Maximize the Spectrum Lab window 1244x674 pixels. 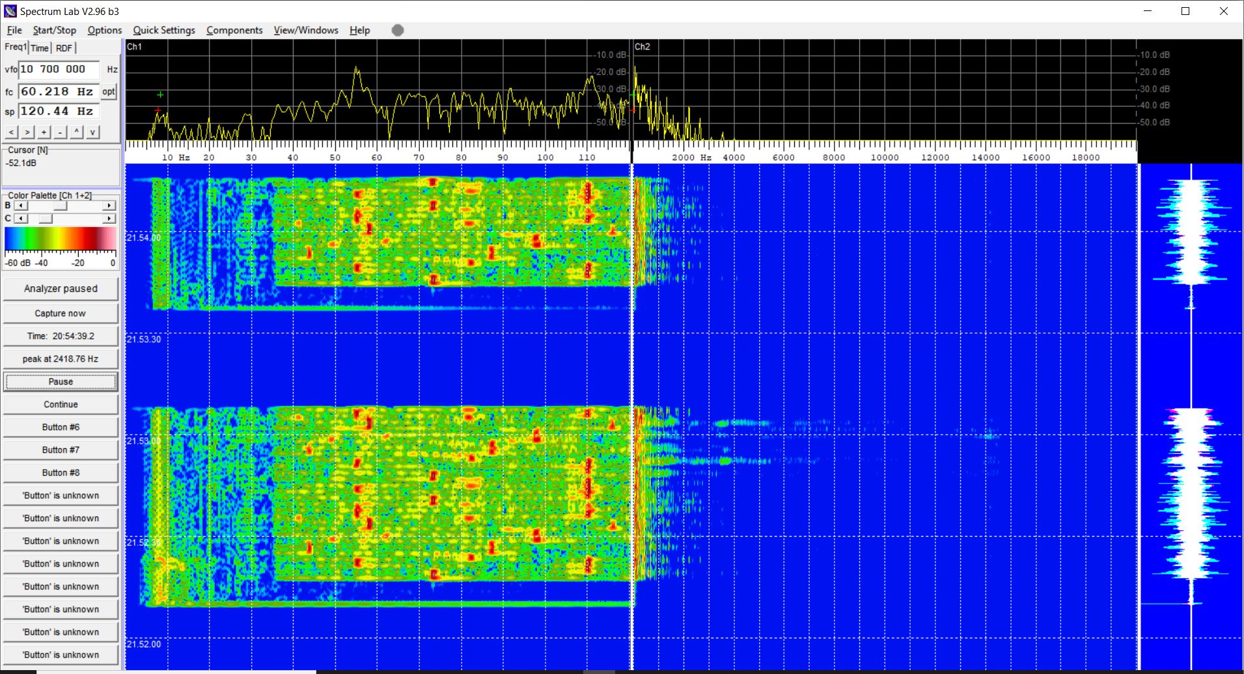1185,11
